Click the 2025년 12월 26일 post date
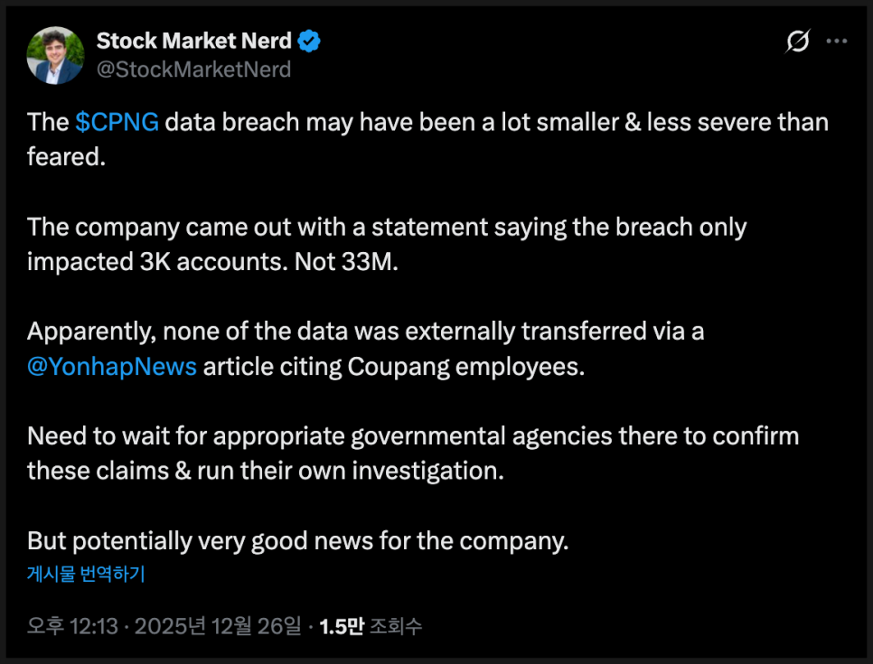Image resolution: width=873 pixels, height=664 pixels. (x=218, y=625)
